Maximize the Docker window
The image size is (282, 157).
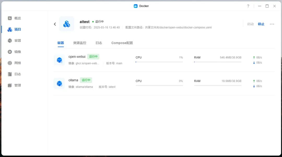click(267, 6)
